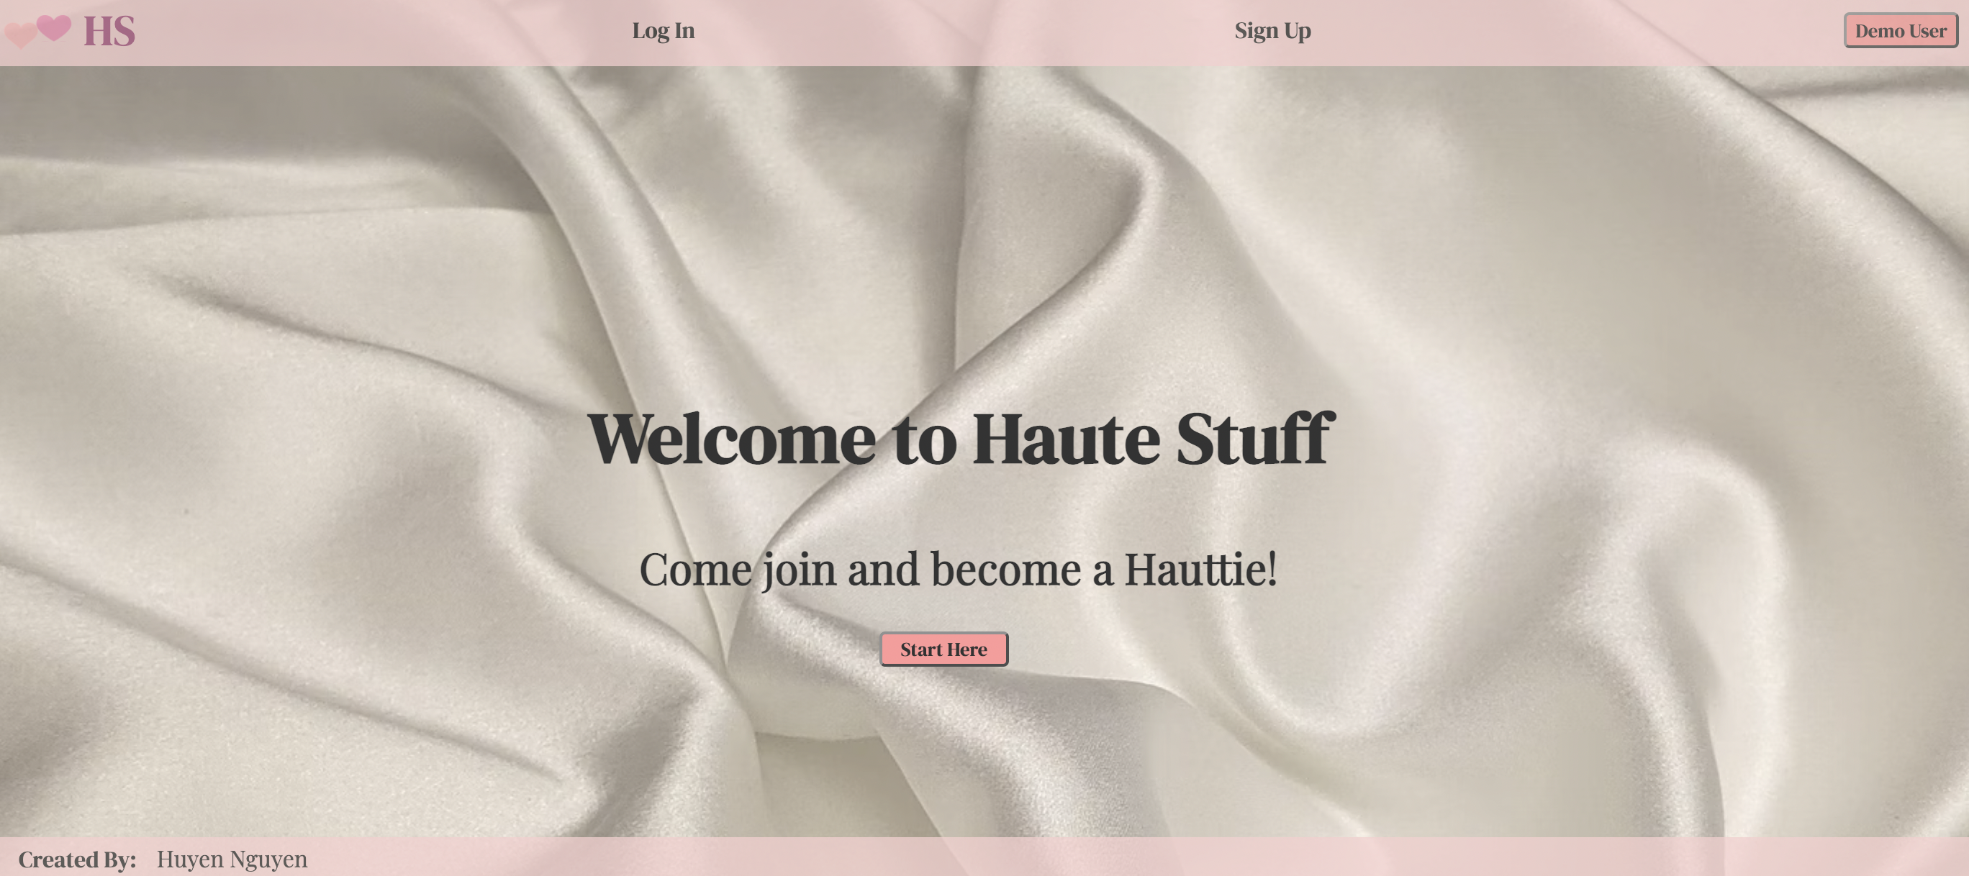Go to the Sign Up page

(1272, 30)
